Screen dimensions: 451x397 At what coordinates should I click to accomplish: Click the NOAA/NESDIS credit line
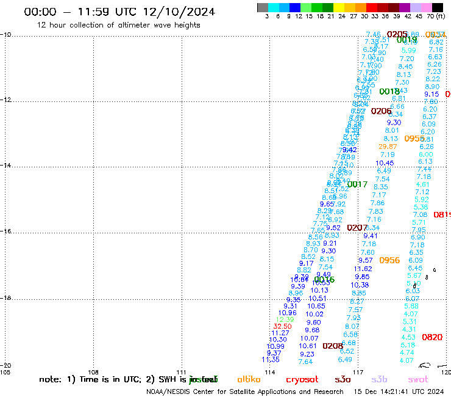point(245,392)
